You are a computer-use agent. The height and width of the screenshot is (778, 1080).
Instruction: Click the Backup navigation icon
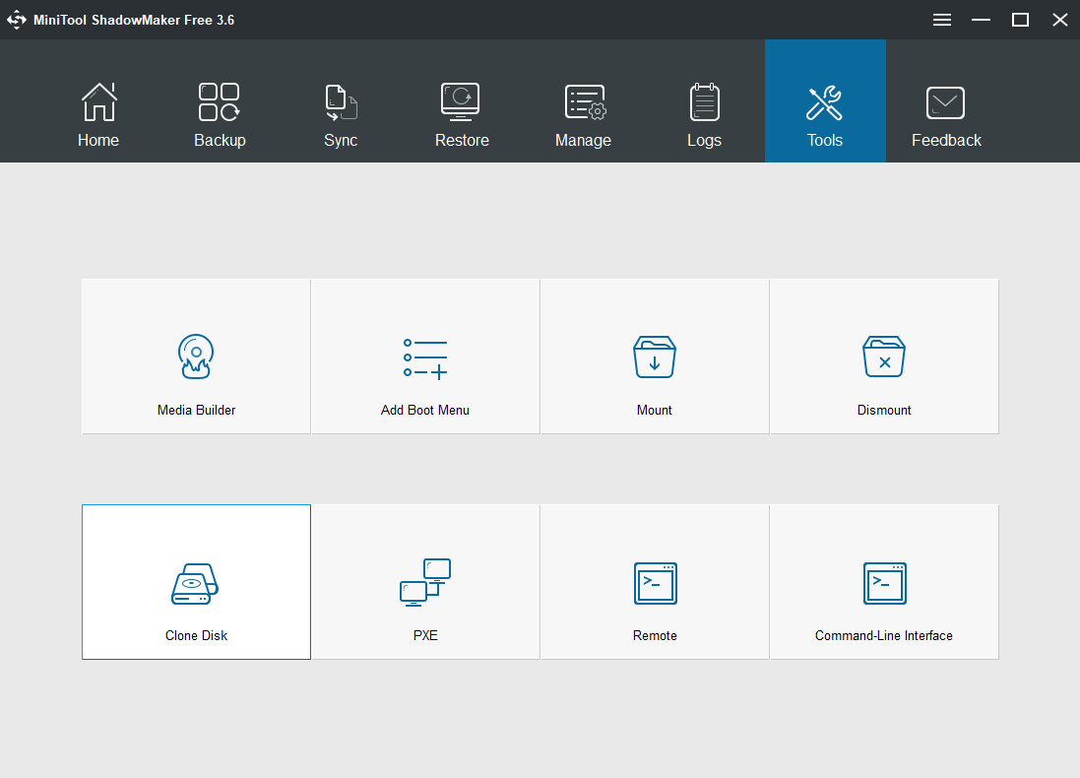tap(219, 101)
